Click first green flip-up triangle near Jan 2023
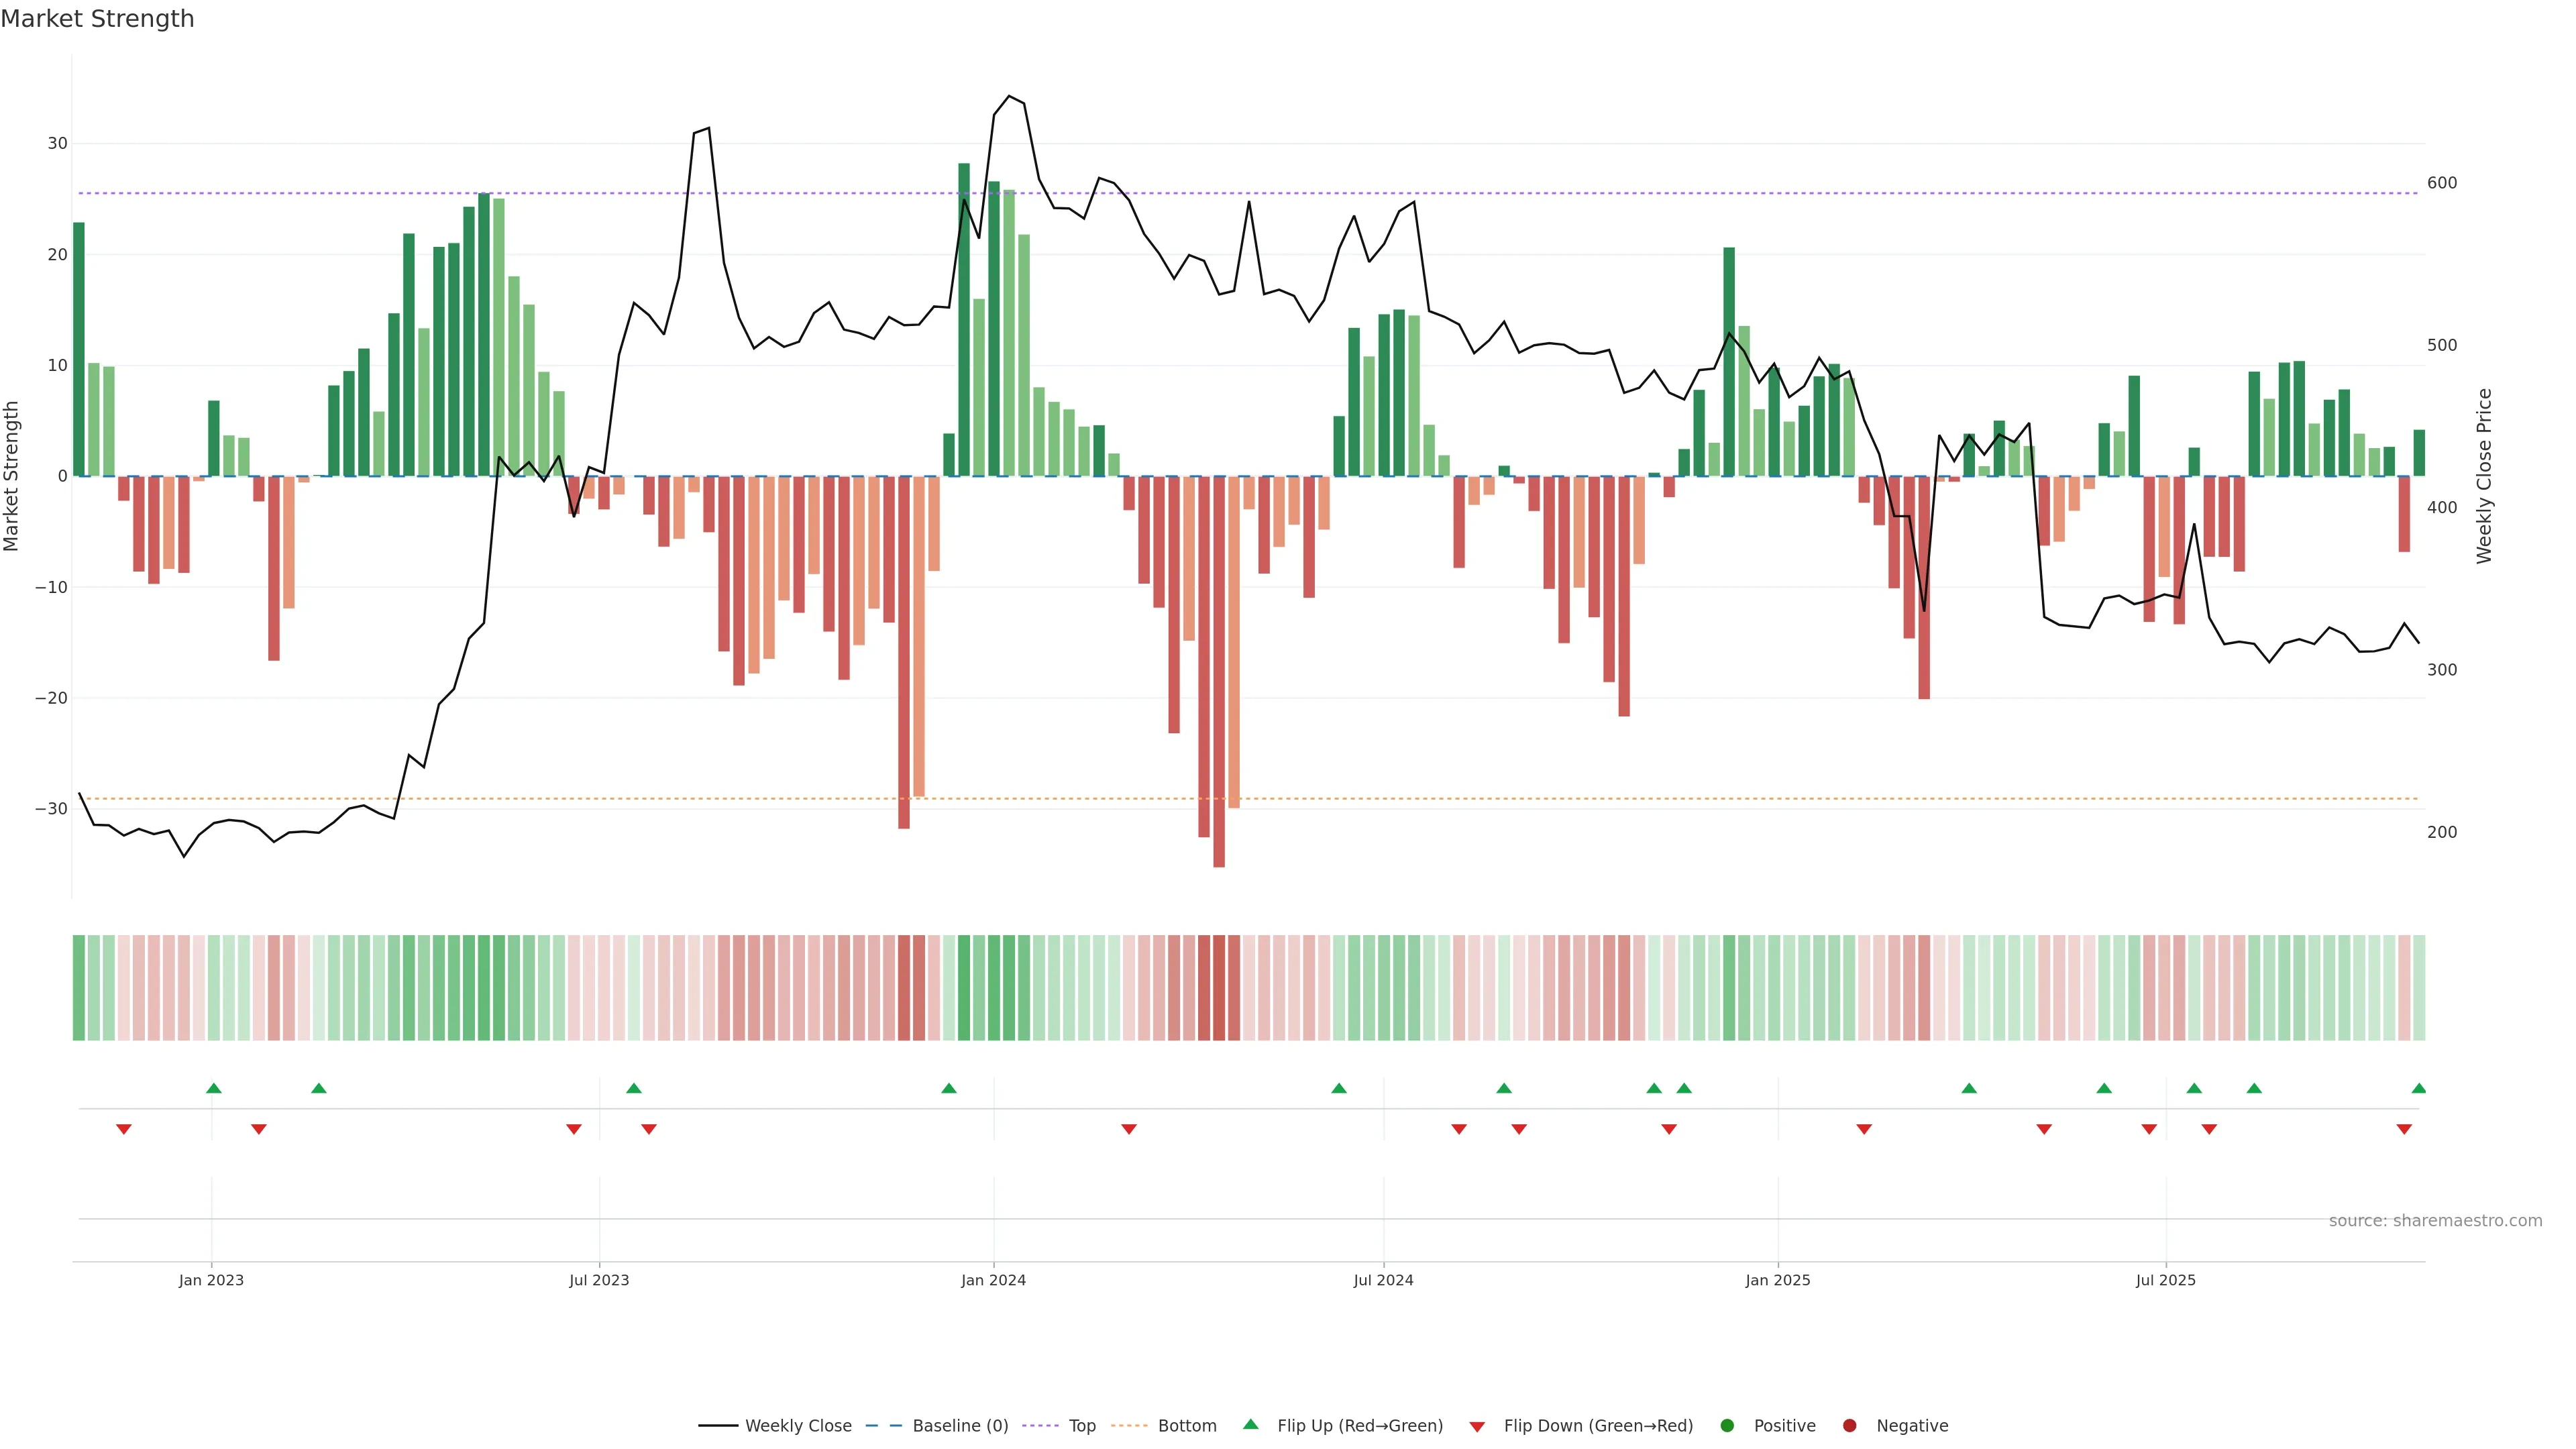Image resolution: width=2576 pixels, height=1449 pixels. coord(213,1088)
